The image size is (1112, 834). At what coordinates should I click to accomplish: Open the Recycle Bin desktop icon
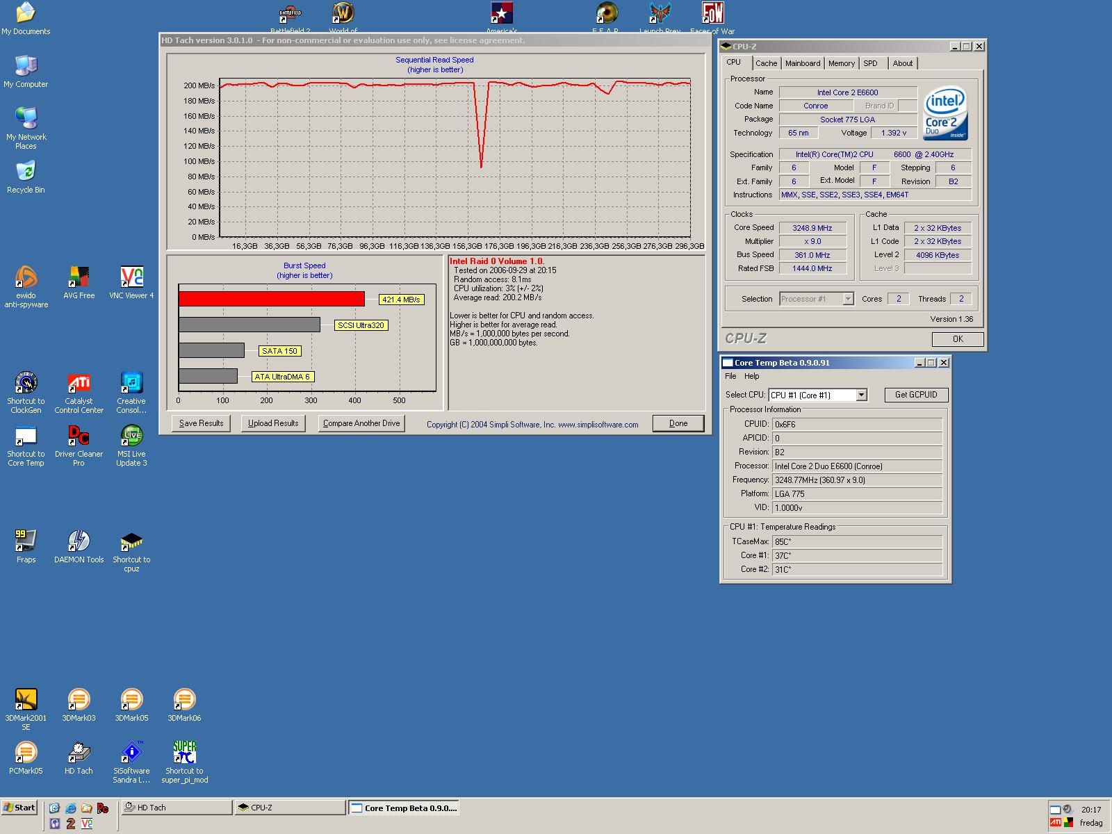pyautogui.click(x=26, y=177)
